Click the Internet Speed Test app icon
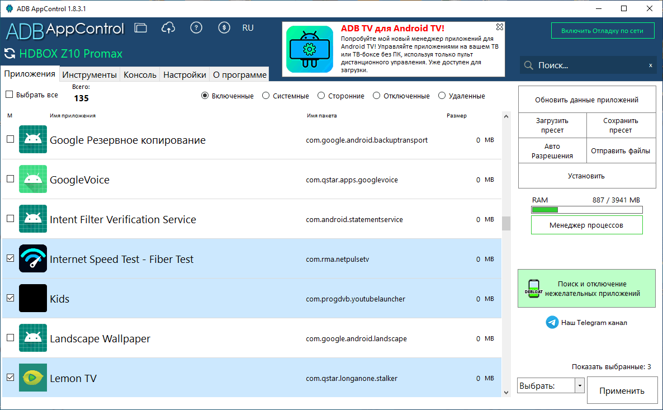Image resolution: width=663 pixels, height=410 pixels. pyautogui.click(x=33, y=258)
